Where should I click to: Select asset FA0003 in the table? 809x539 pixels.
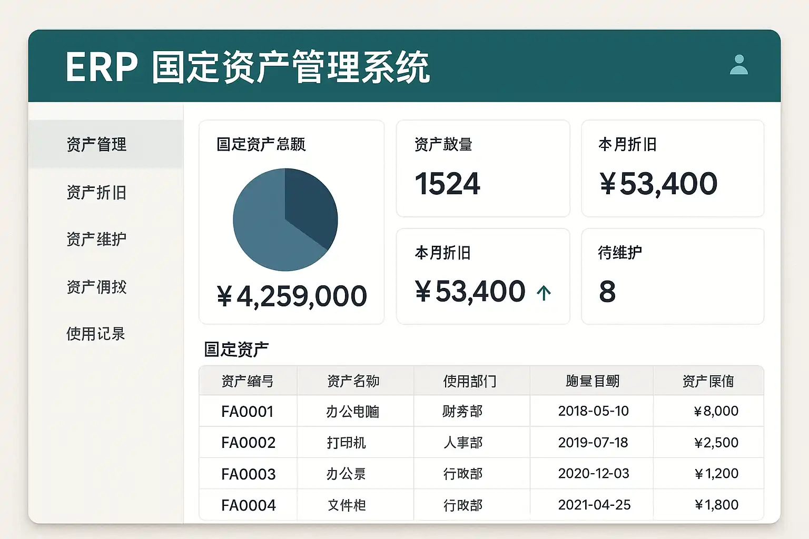pyautogui.click(x=248, y=474)
